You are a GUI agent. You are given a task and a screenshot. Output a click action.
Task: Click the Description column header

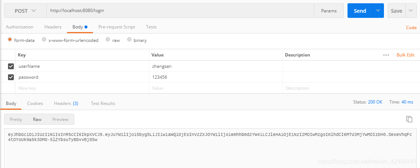pos(297,55)
